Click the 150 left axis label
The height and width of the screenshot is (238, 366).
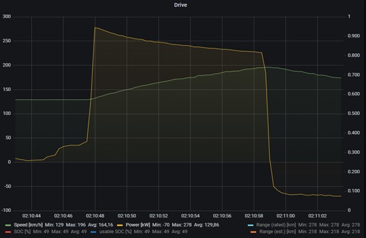pos(6,90)
